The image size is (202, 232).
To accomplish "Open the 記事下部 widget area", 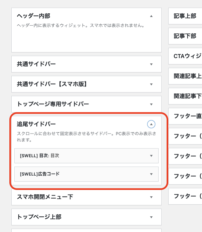I will [x=185, y=36].
